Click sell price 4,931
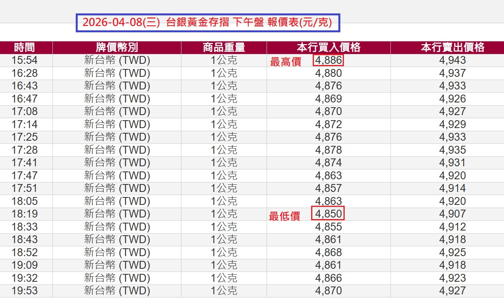 coord(453,163)
